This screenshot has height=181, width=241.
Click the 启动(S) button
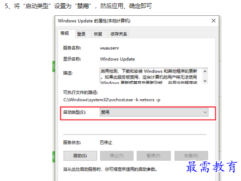(x=80, y=156)
